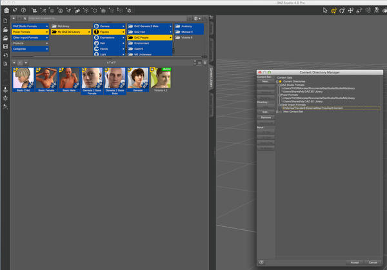
Task: Click the Content Library vertical side tab
Action: 212,77
